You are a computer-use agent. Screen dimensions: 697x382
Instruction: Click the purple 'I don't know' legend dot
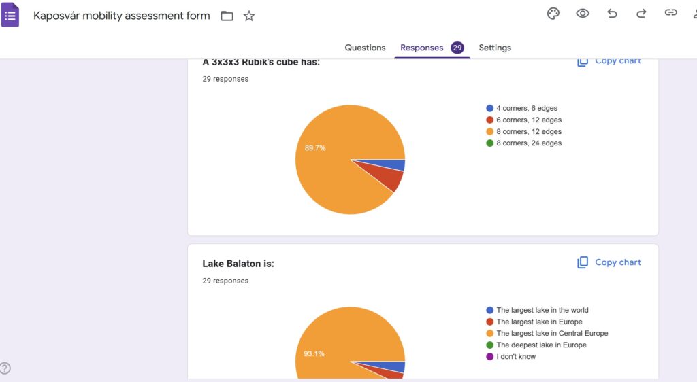[489, 357]
